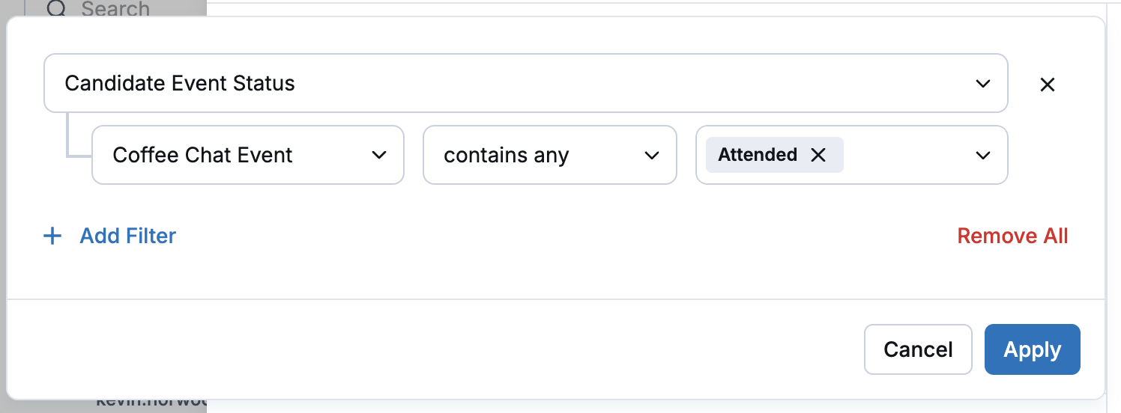Viewport: 1121px width, 413px height.
Task: Apply the selected filters
Action: click(1033, 349)
